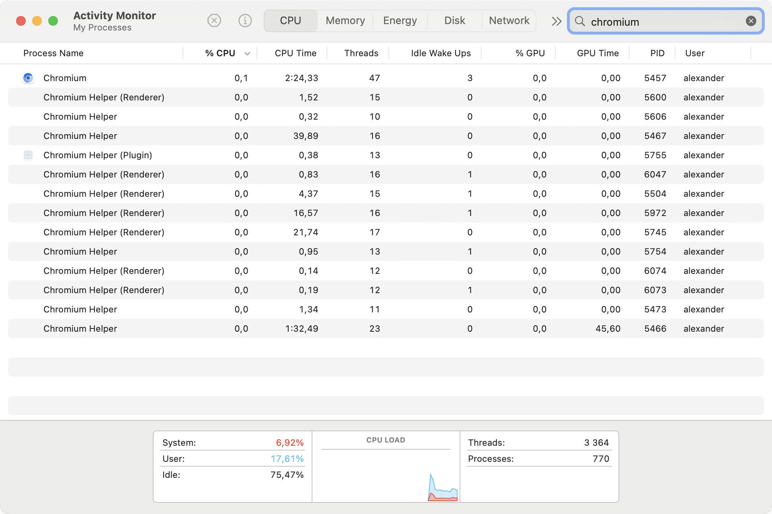Select Chromium Helper with PID 5473

386,309
